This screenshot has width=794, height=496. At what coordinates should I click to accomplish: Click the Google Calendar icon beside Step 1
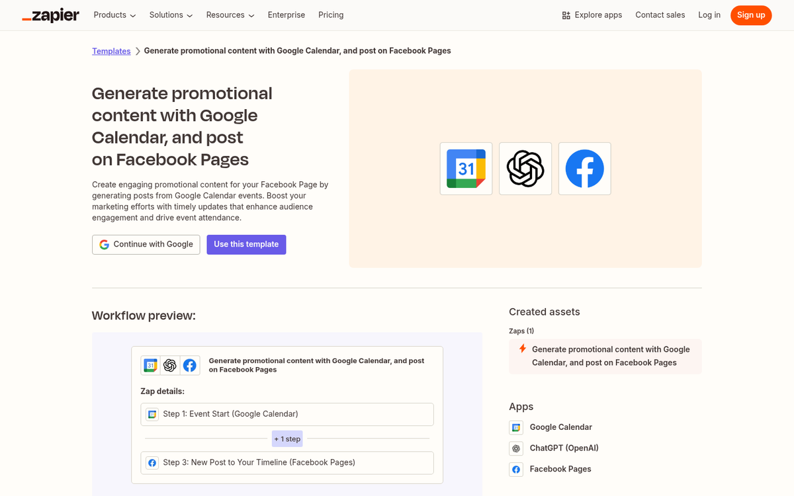click(152, 414)
